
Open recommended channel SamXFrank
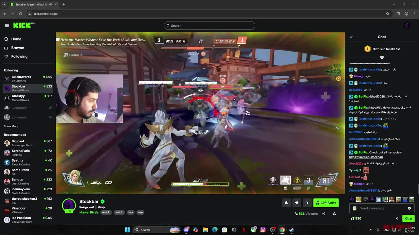(28, 172)
